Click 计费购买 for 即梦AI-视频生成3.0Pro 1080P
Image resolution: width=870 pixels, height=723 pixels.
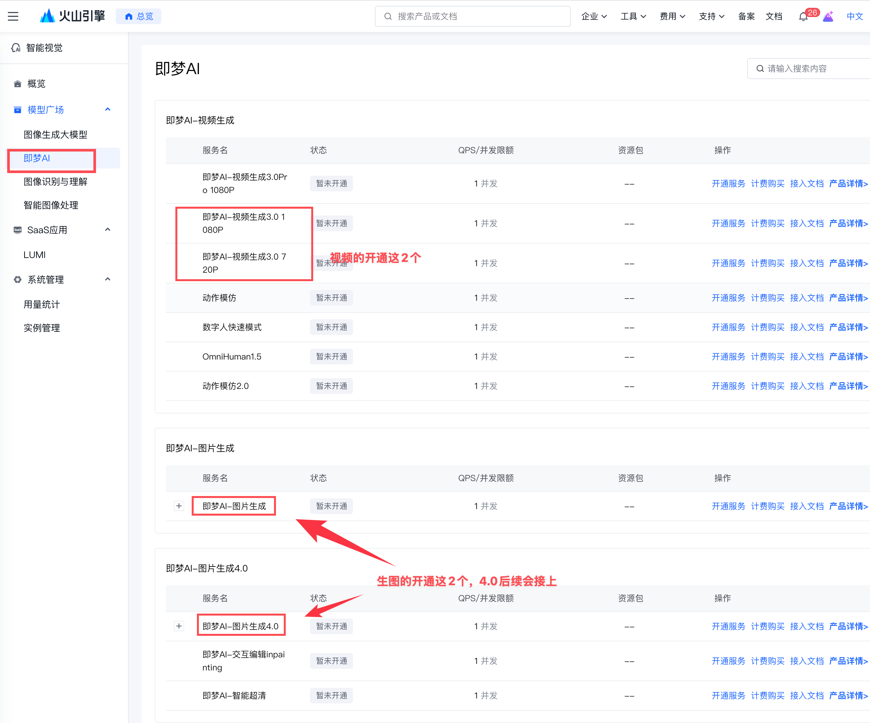[768, 184]
